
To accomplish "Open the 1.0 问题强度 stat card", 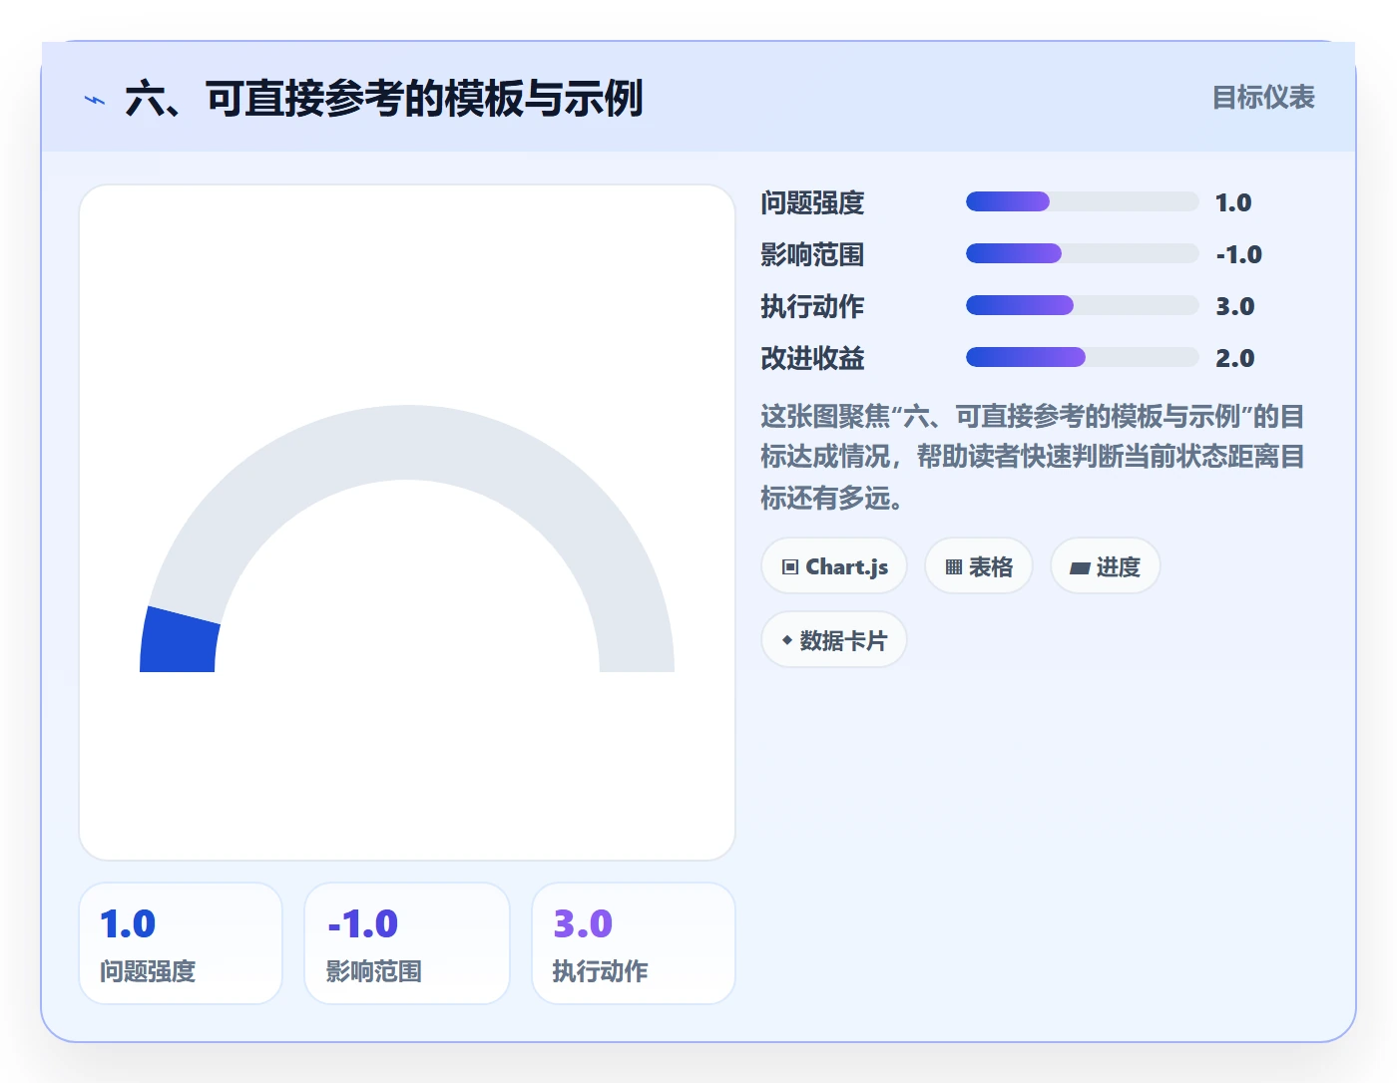I will tap(181, 943).
